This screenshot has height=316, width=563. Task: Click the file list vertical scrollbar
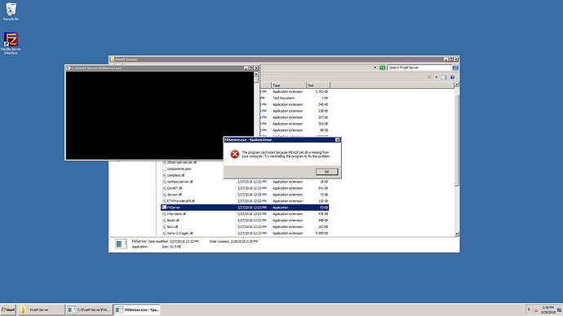point(457,160)
